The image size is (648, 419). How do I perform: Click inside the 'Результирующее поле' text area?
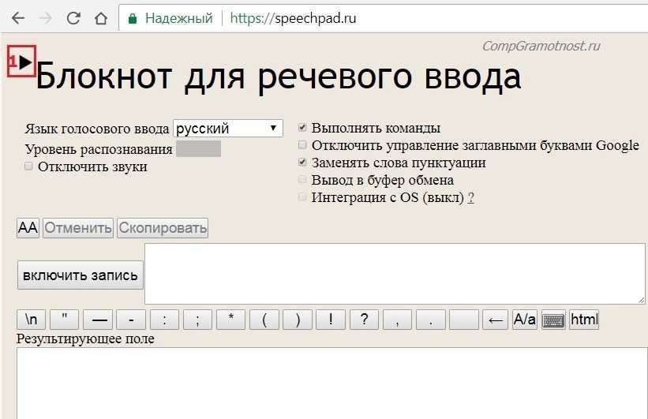coord(331,383)
